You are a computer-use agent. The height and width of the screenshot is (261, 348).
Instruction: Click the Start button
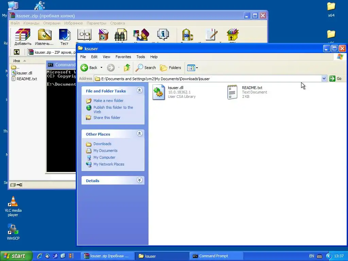16,256
